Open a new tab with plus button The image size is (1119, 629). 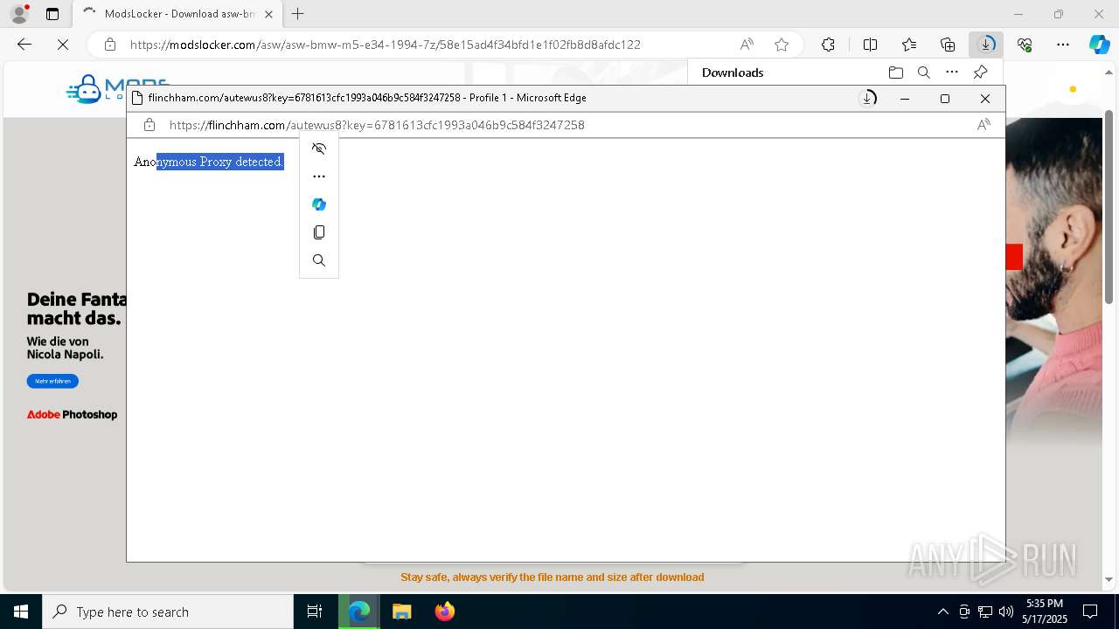(298, 14)
